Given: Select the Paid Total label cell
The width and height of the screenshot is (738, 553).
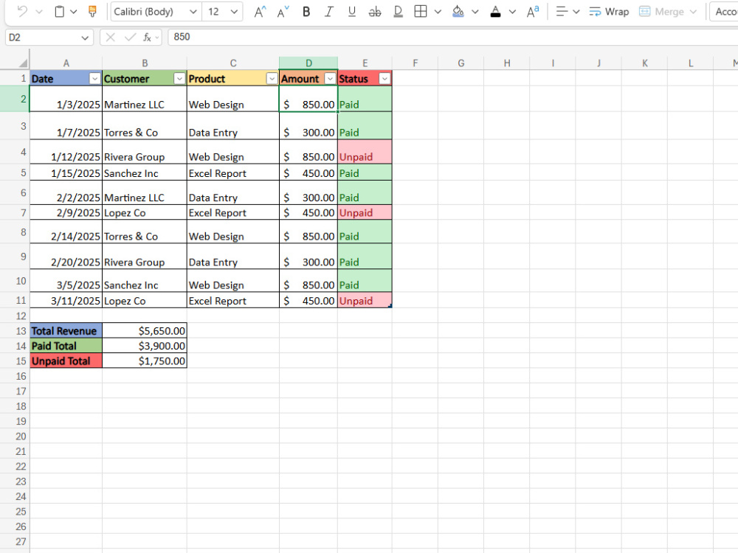Looking at the screenshot, I should 66,346.
